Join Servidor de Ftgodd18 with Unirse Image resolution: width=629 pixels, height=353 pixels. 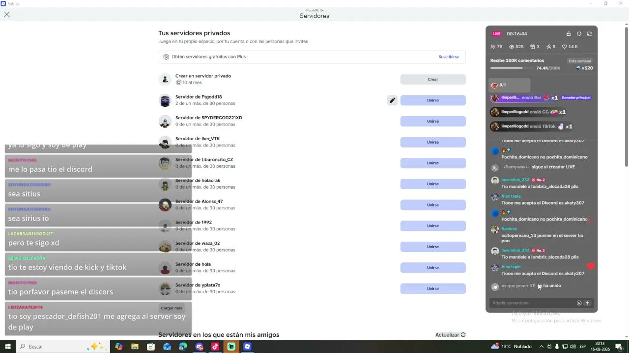[x=433, y=101]
